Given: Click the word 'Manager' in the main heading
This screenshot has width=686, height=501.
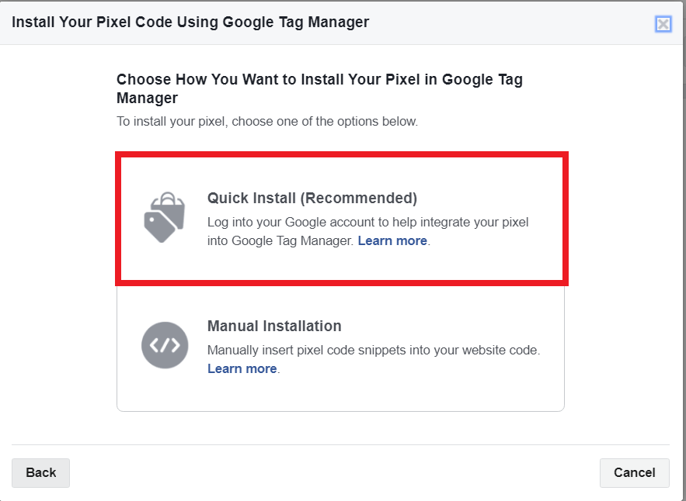Looking at the screenshot, I should click(147, 98).
